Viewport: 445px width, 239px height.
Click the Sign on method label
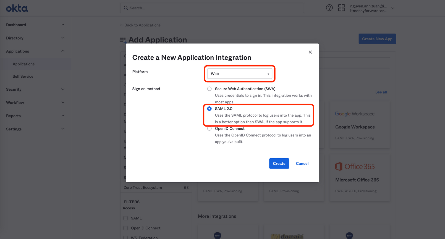(146, 89)
